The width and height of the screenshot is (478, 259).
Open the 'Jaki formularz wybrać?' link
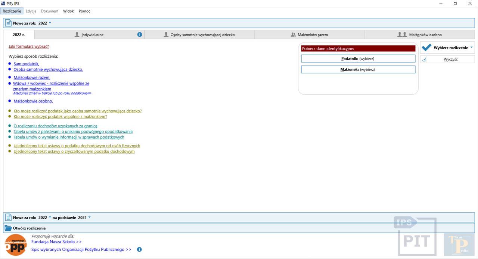click(x=29, y=47)
